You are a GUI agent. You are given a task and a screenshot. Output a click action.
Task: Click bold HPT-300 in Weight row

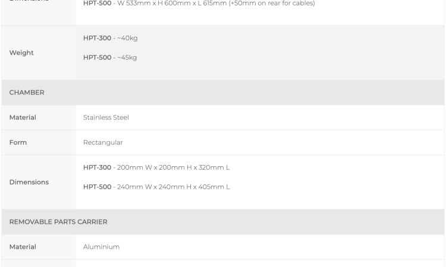point(97,38)
